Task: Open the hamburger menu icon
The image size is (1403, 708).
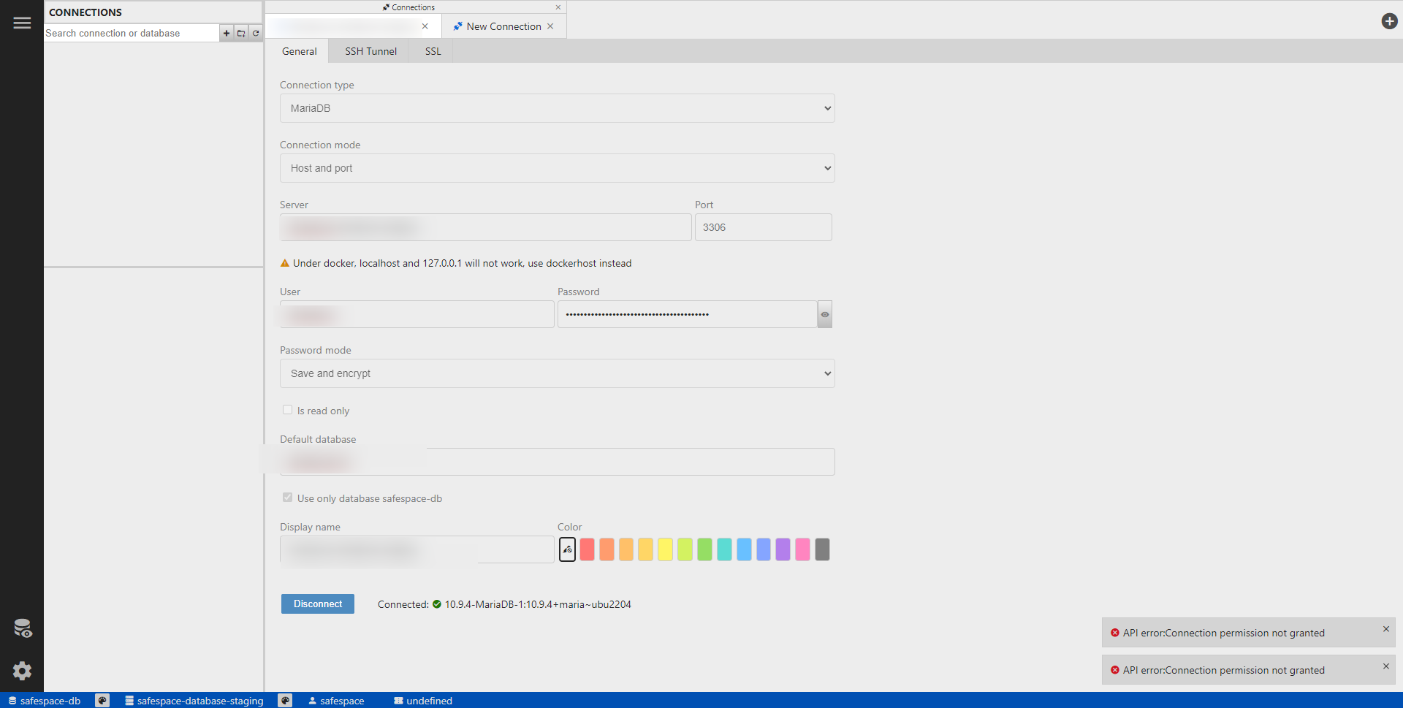Action: click(22, 23)
